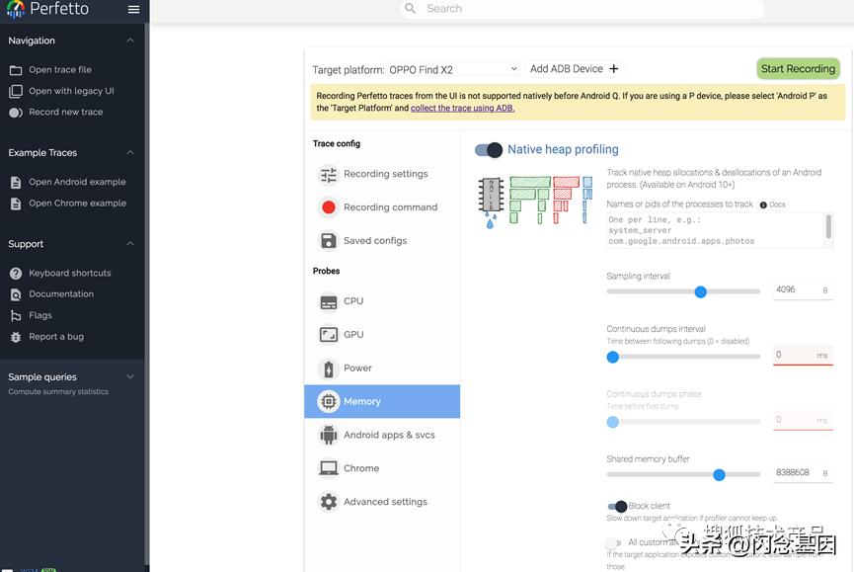Click Advanced settings label

(386, 502)
